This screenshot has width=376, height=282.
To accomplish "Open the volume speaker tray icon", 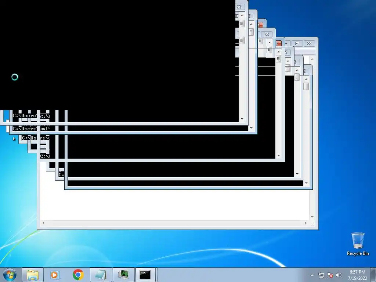I will tap(339, 275).
